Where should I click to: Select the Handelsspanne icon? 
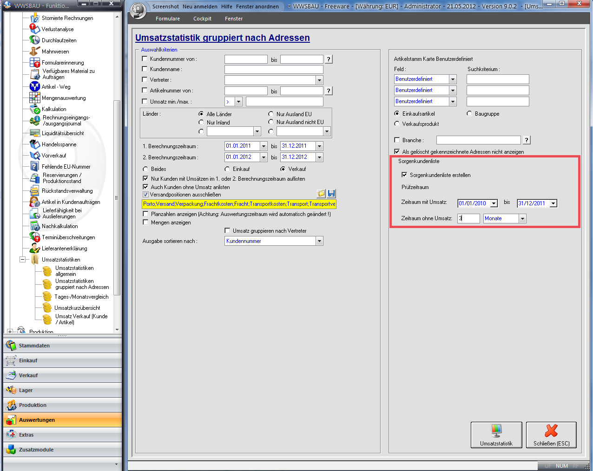click(x=34, y=144)
